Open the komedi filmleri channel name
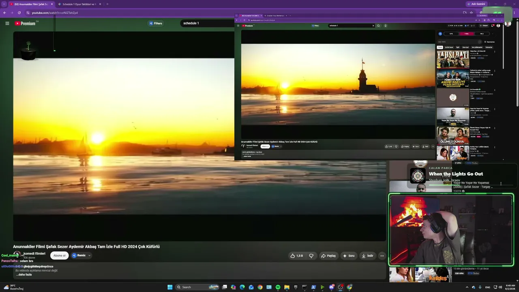This screenshot has width=519, height=292. 34,253
